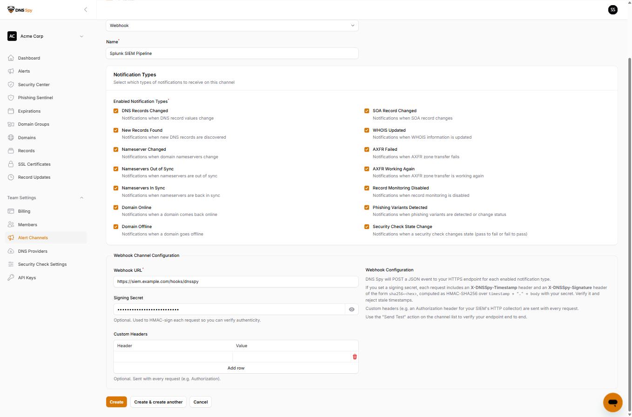Click the Members people icon
632x417 pixels.
pyautogui.click(x=11, y=225)
